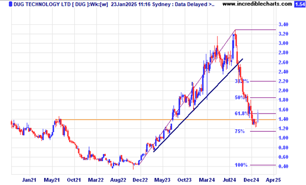Click the 50% Fibonacci retracement label
306x185 pixels.
click(x=239, y=98)
